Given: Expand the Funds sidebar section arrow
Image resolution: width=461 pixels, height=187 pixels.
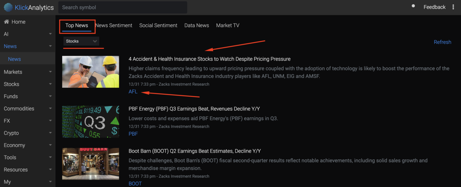Looking at the screenshot, I should click(50, 96).
